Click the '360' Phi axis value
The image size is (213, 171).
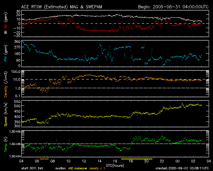tap(17, 42)
